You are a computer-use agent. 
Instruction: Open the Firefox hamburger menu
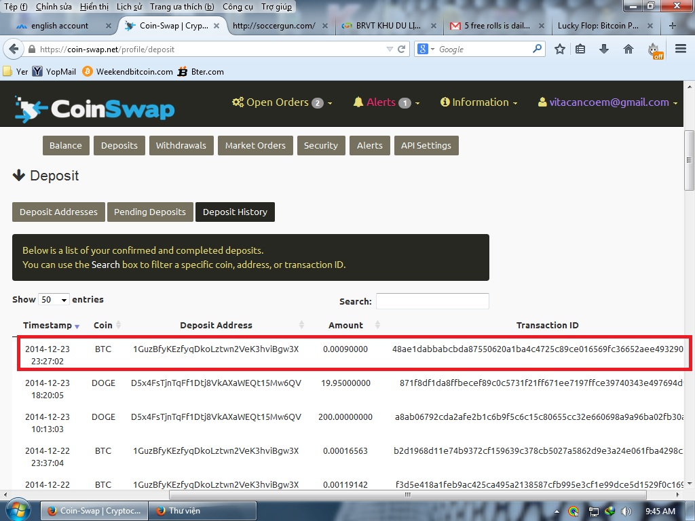coord(680,49)
